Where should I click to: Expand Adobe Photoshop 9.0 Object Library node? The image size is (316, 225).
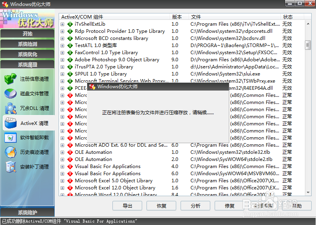click(63, 60)
